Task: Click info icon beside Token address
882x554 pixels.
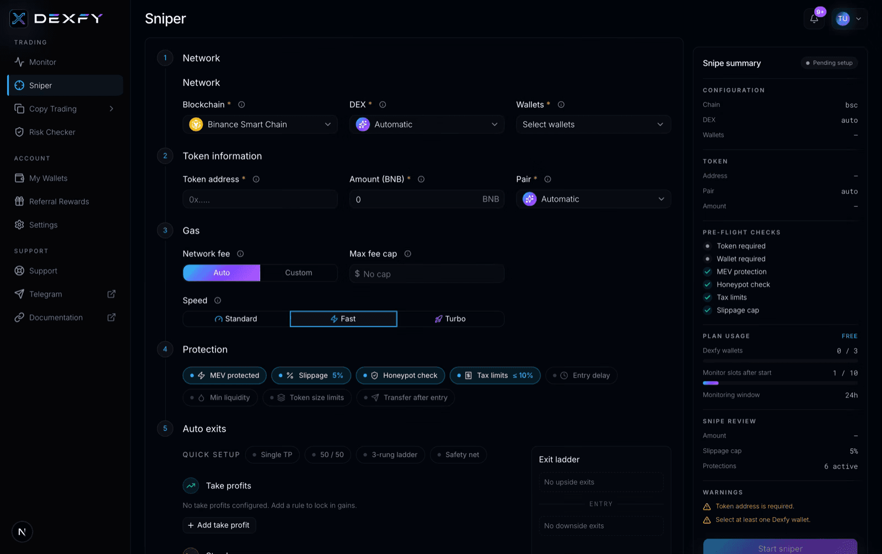Action: pos(256,179)
